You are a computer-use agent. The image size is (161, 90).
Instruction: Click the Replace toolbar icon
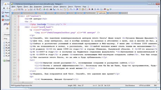(x=54, y=9)
